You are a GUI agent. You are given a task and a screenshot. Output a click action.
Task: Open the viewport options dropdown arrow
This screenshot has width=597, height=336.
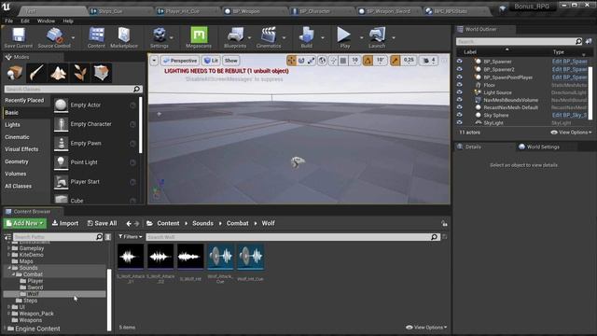[154, 61]
